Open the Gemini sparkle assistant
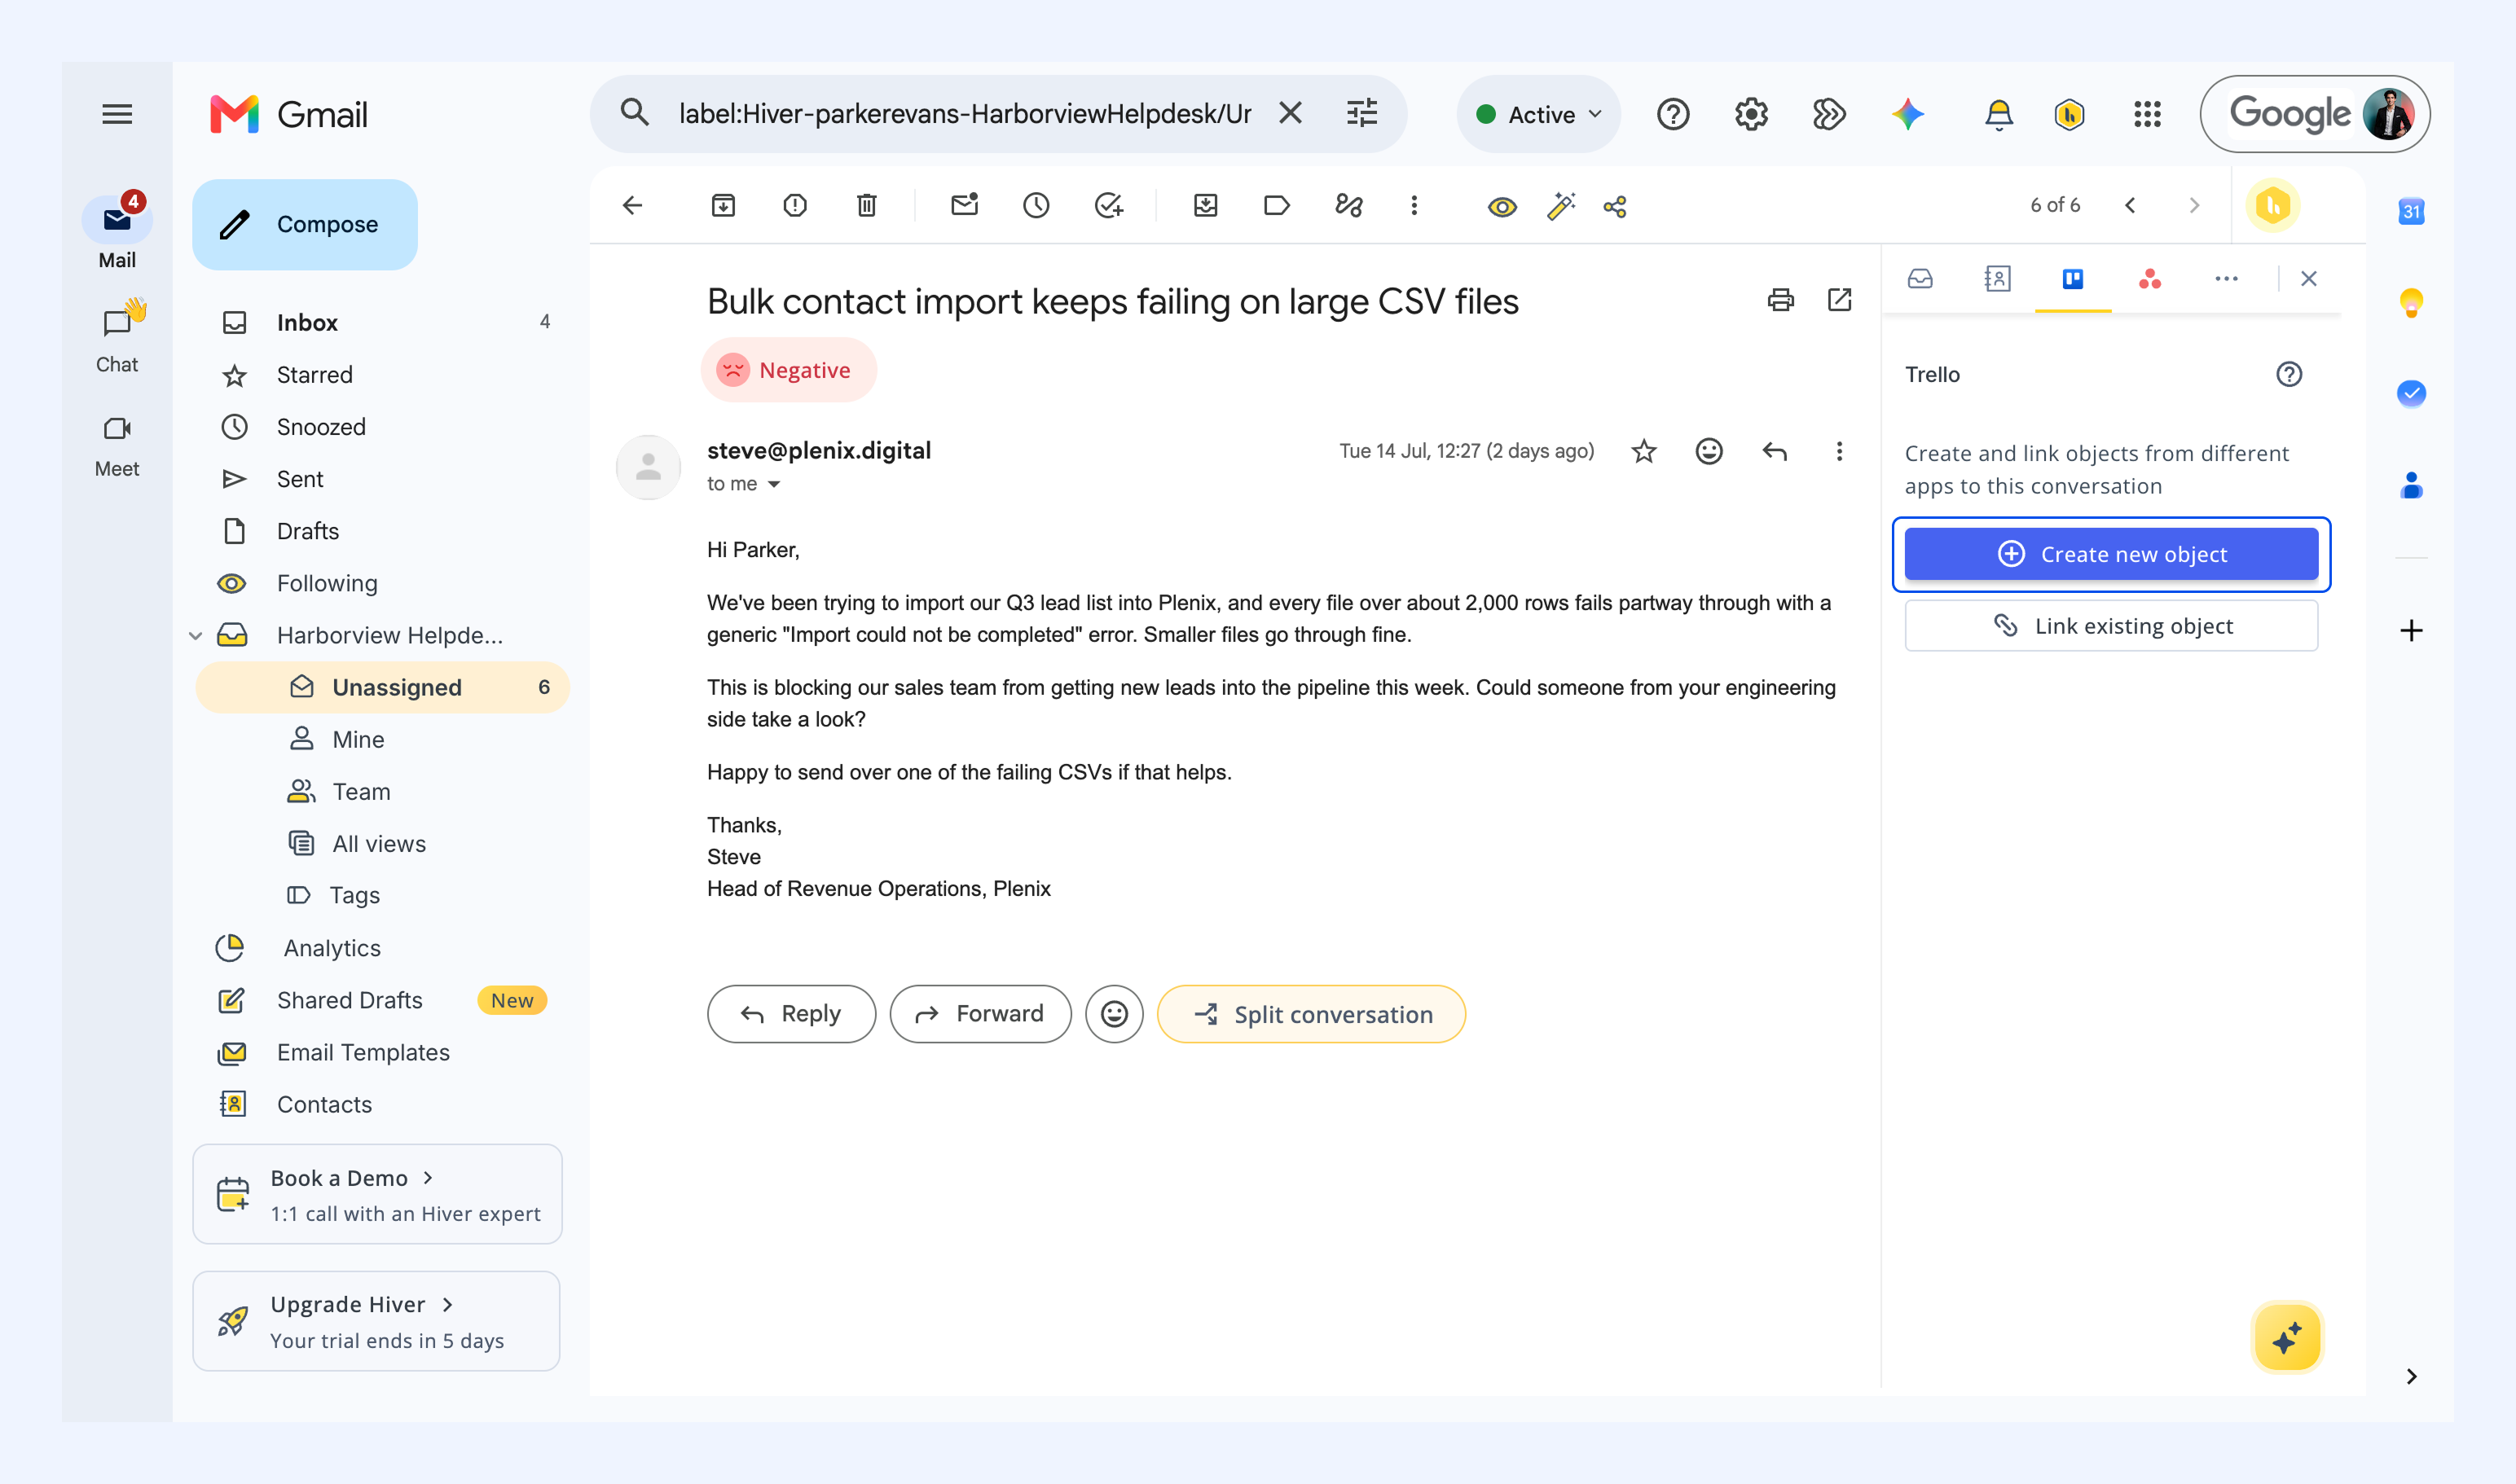This screenshot has height=1484, width=2516. [x=1907, y=114]
